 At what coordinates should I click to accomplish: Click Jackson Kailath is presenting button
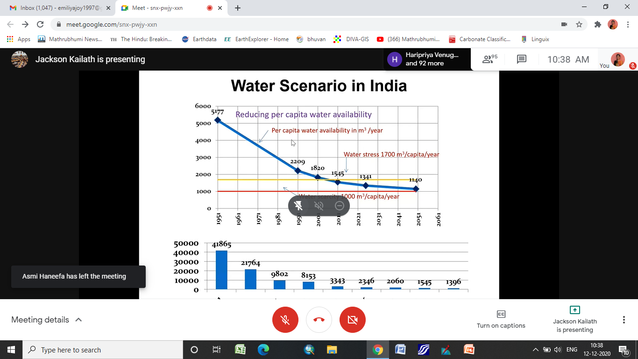(x=574, y=320)
